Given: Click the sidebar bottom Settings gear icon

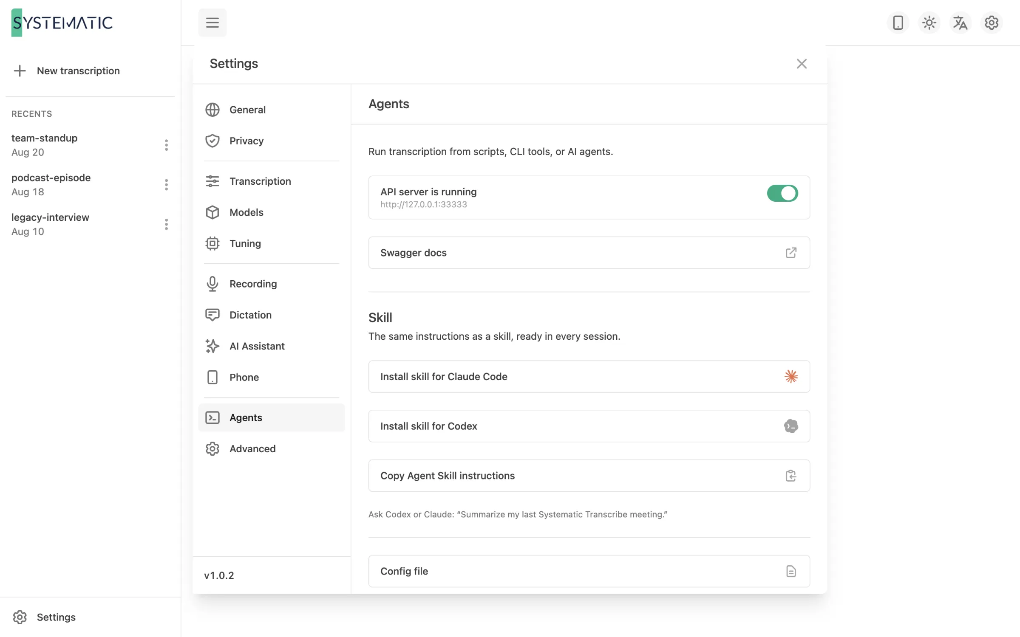Looking at the screenshot, I should tap(20, 617).
